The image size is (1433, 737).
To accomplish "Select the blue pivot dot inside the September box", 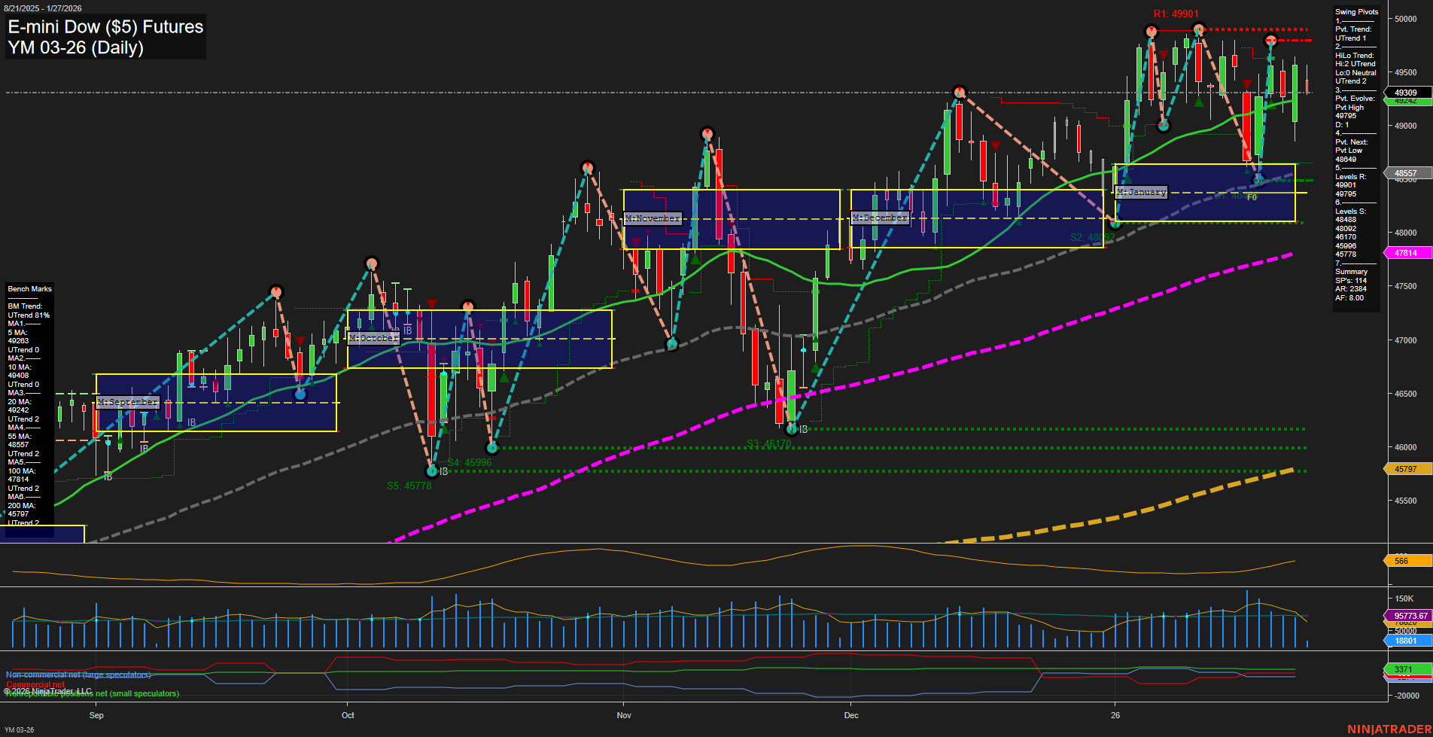I will pyautogui.click(x=301, y=394).
